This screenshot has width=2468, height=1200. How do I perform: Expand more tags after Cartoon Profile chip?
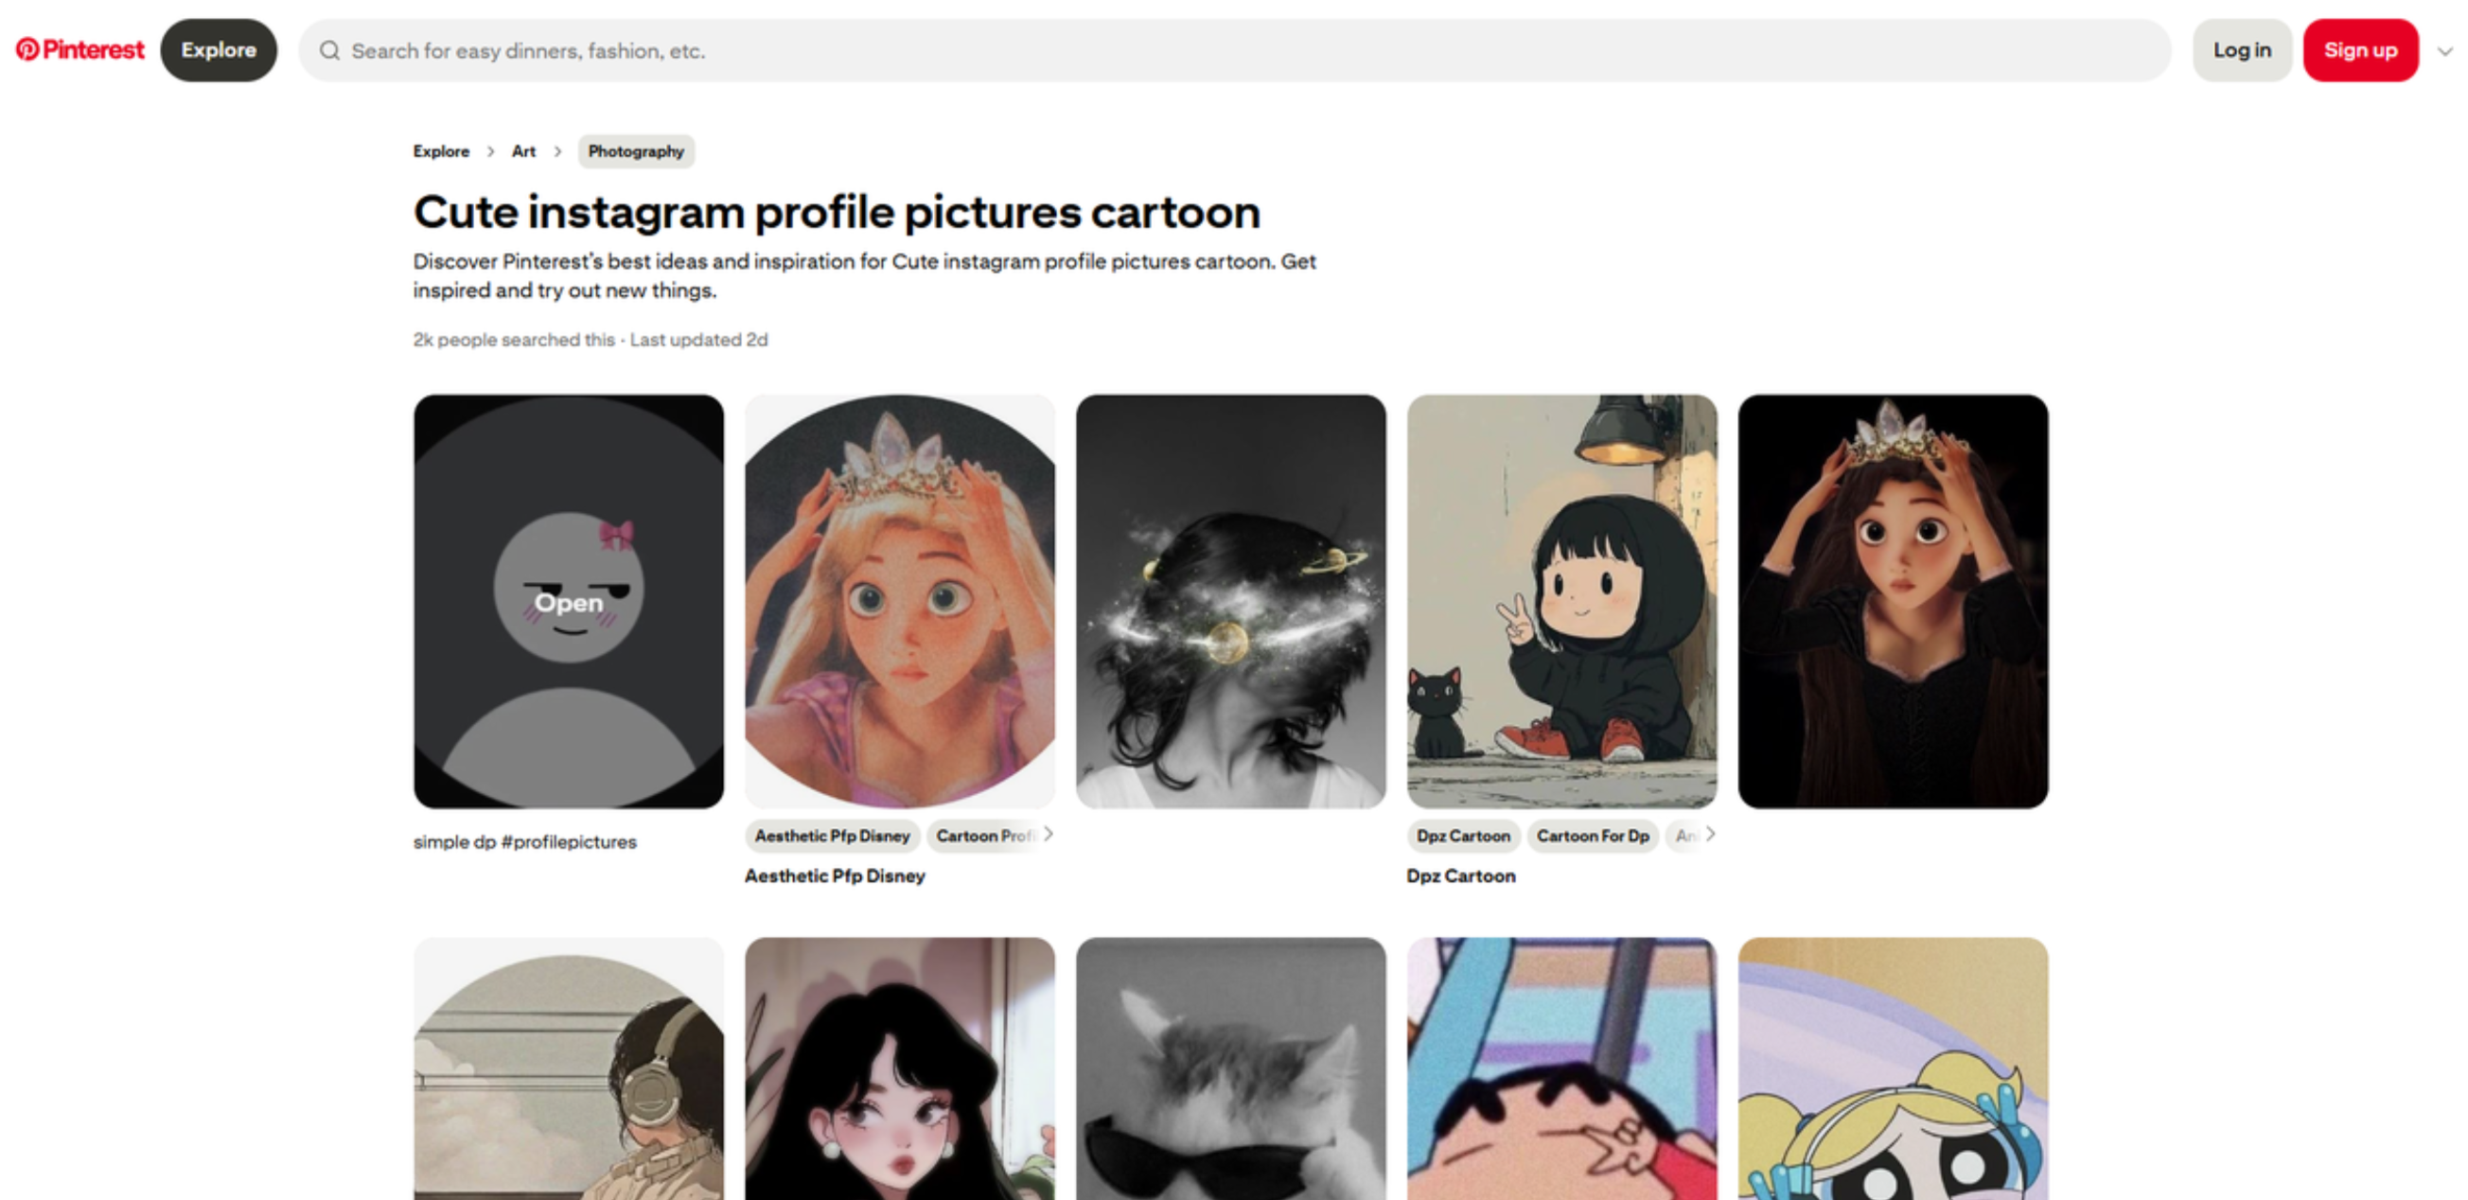pos(1049,835)
